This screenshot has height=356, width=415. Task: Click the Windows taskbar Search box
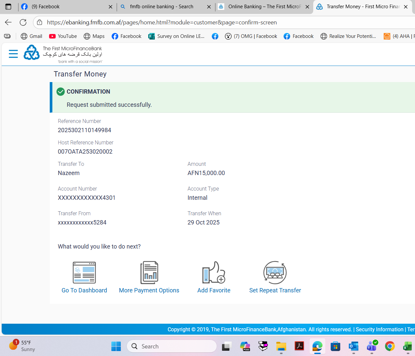(x=172, y=346)
